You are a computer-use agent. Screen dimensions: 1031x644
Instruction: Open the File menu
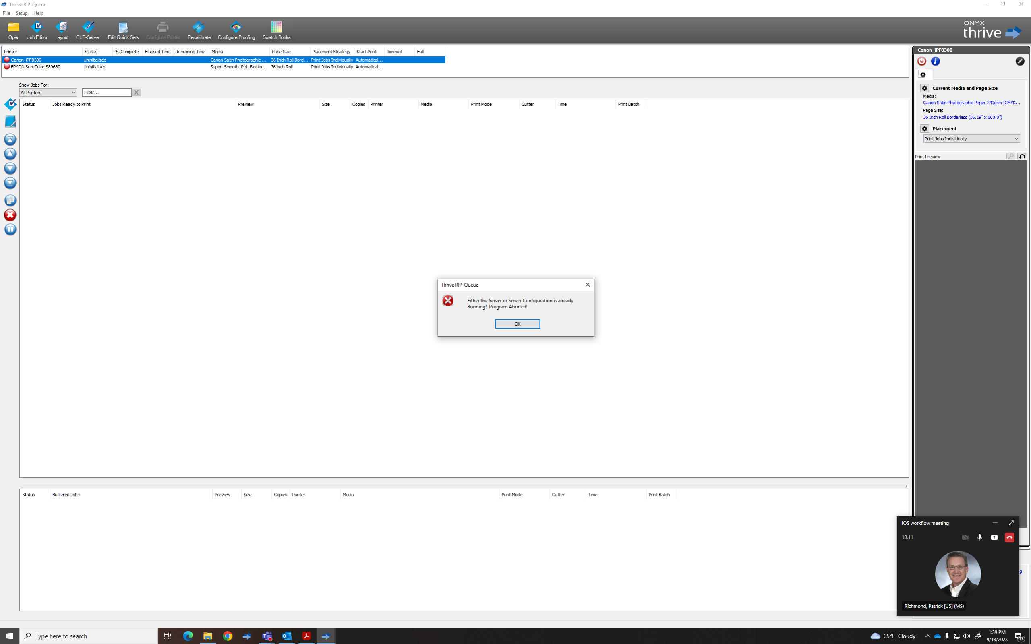[6, 13]
